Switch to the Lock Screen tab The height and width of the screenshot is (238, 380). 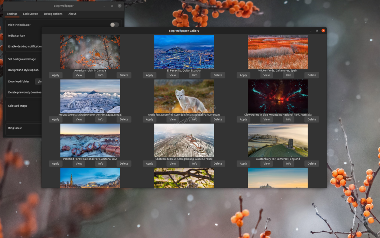point(30,14)
